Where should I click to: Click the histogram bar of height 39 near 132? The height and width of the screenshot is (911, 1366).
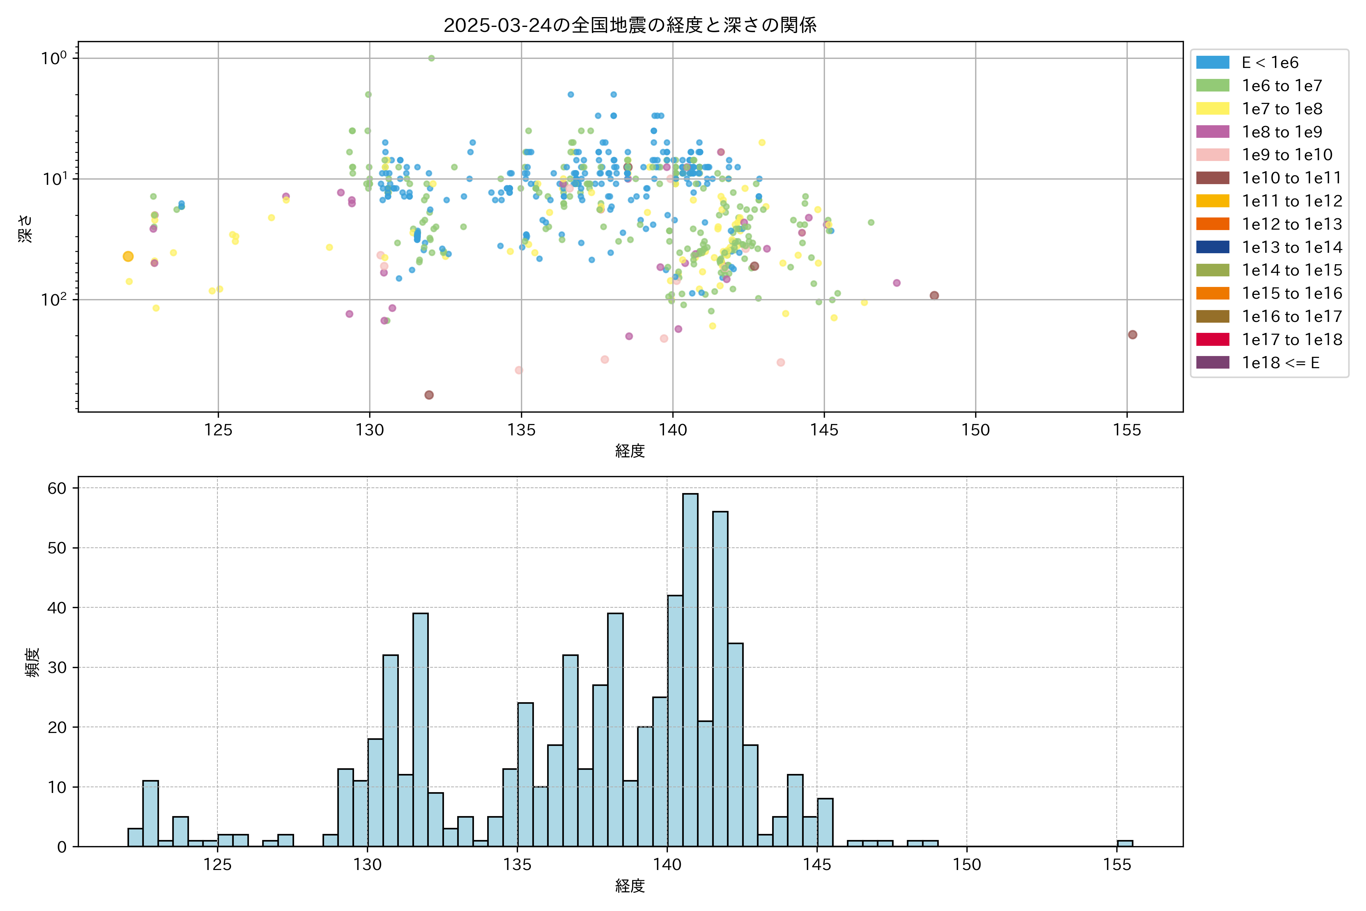pyautogui.click(x=420, y=729)
